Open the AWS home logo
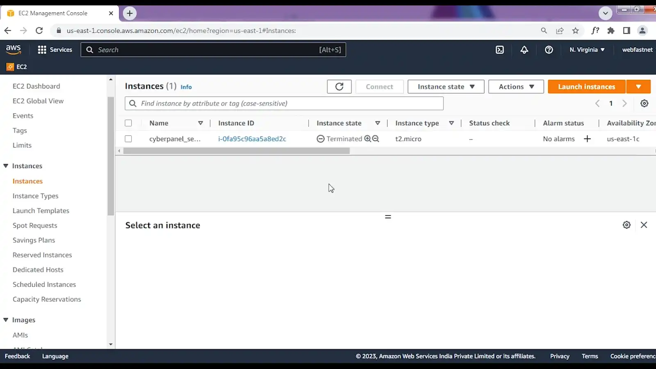656x369 pixels. tap(13, 50)
